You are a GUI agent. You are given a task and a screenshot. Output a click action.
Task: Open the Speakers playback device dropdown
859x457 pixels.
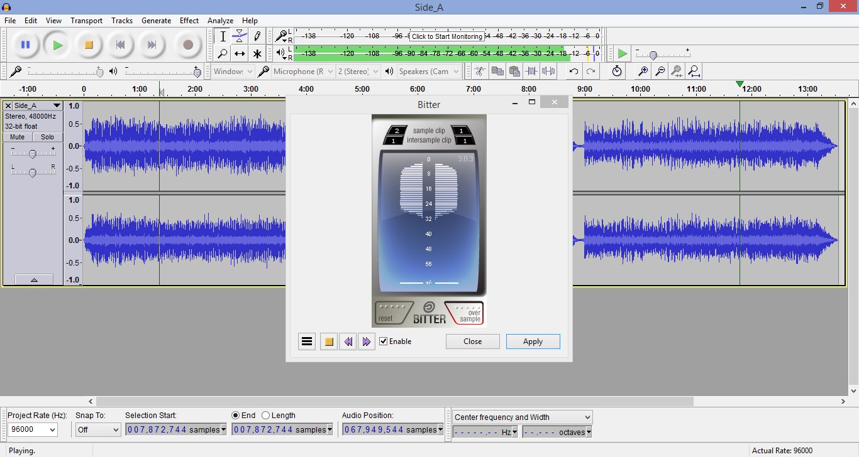click(429, 71)
